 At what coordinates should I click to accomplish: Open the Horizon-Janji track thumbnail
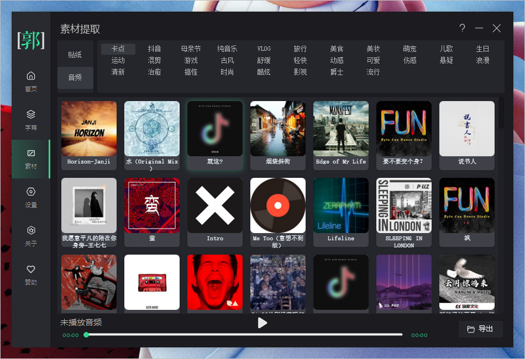(x=89, y=129)
